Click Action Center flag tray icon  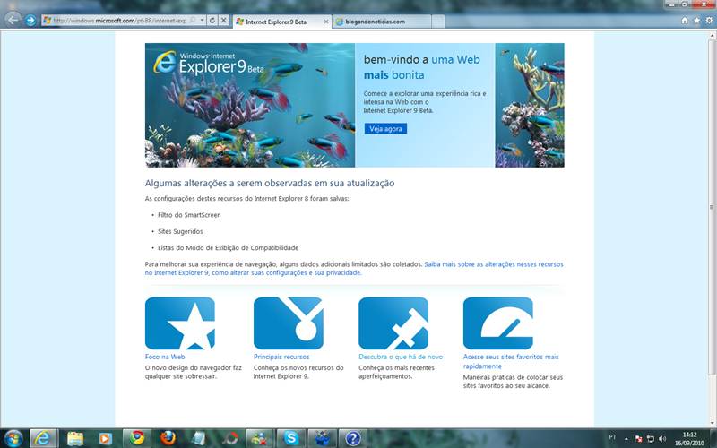(x=638, y=439)
